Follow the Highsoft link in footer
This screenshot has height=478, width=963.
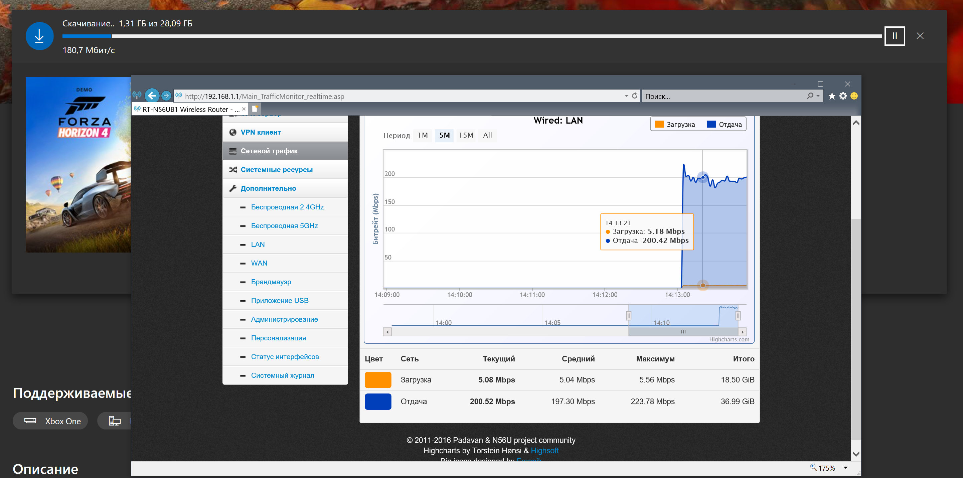pyautogui.click(x=544, y=451)
